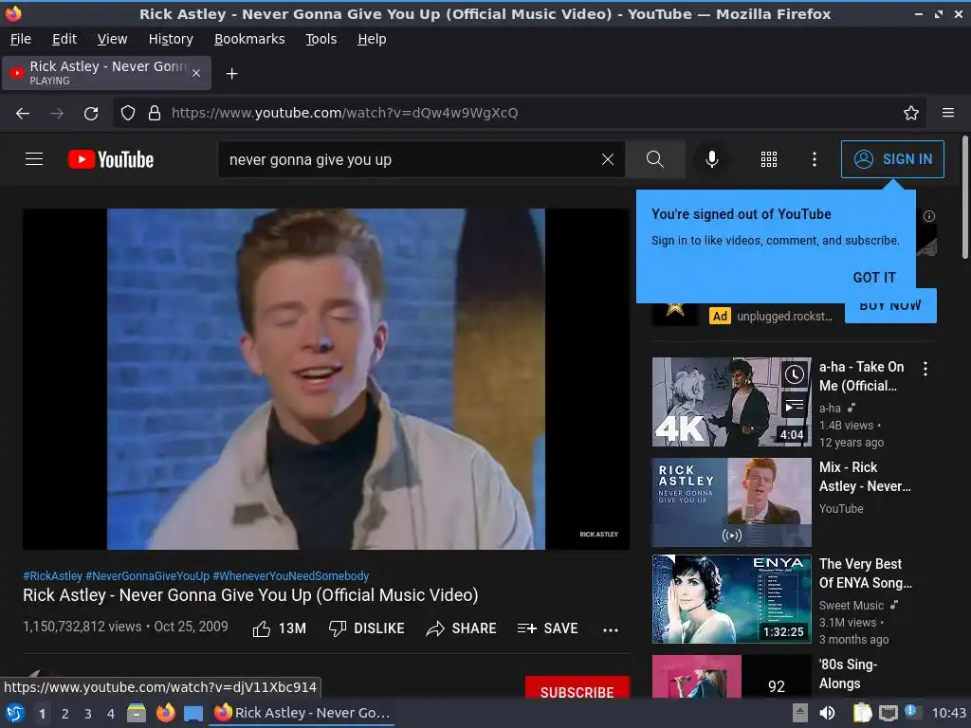Viewport: 971px width, 728px height.
Task: Show site security info via padlock icon
Action: (x=155, y=114)
